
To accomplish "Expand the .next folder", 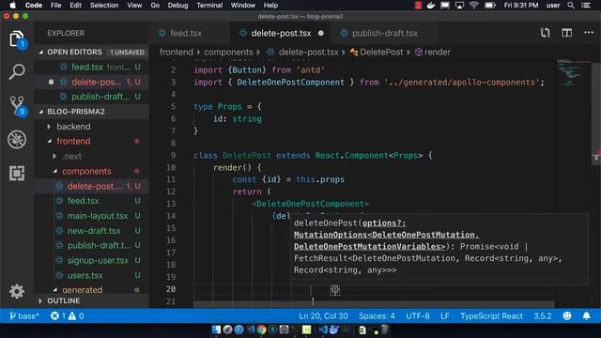I will coord(54,157).
